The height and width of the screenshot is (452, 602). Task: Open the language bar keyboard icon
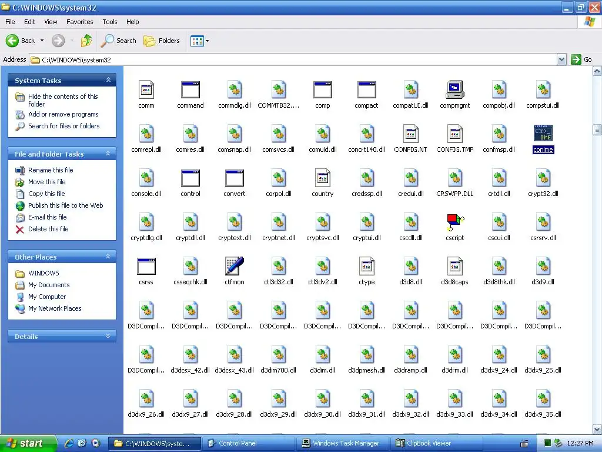[524, 444]
